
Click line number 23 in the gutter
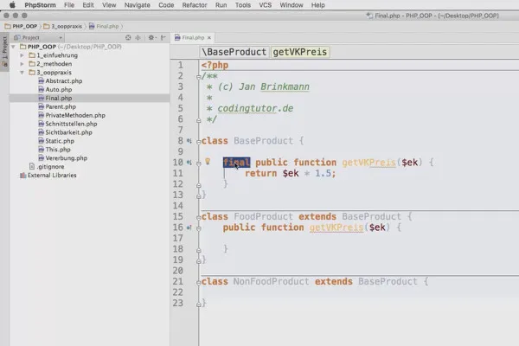click(x=177, y=303)
